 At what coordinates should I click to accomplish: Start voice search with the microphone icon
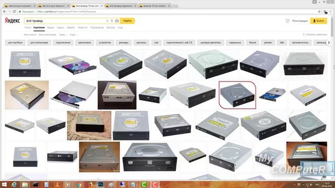[x=111, y=21]
